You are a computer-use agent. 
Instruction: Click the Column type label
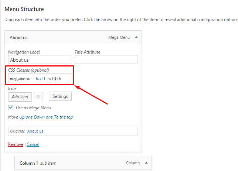pyautogui.click(x=133, y=163)
